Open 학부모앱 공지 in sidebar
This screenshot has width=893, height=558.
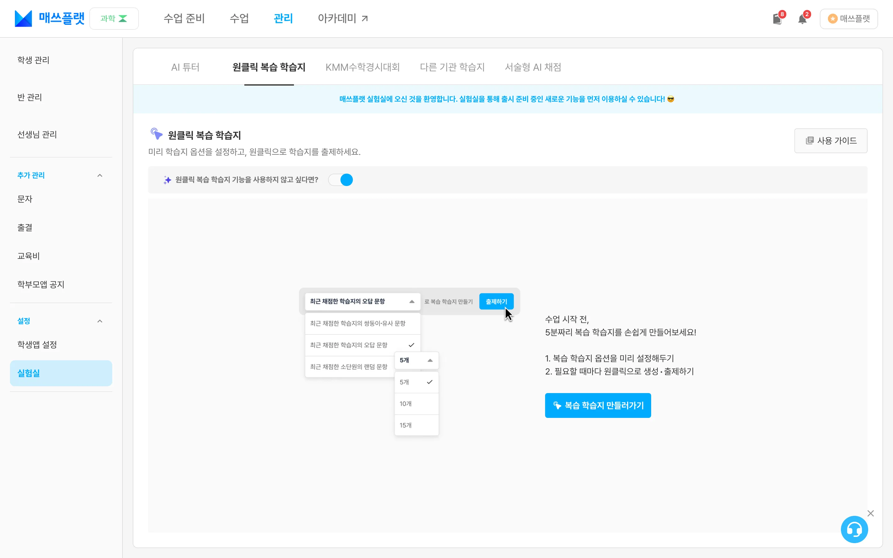41,284
